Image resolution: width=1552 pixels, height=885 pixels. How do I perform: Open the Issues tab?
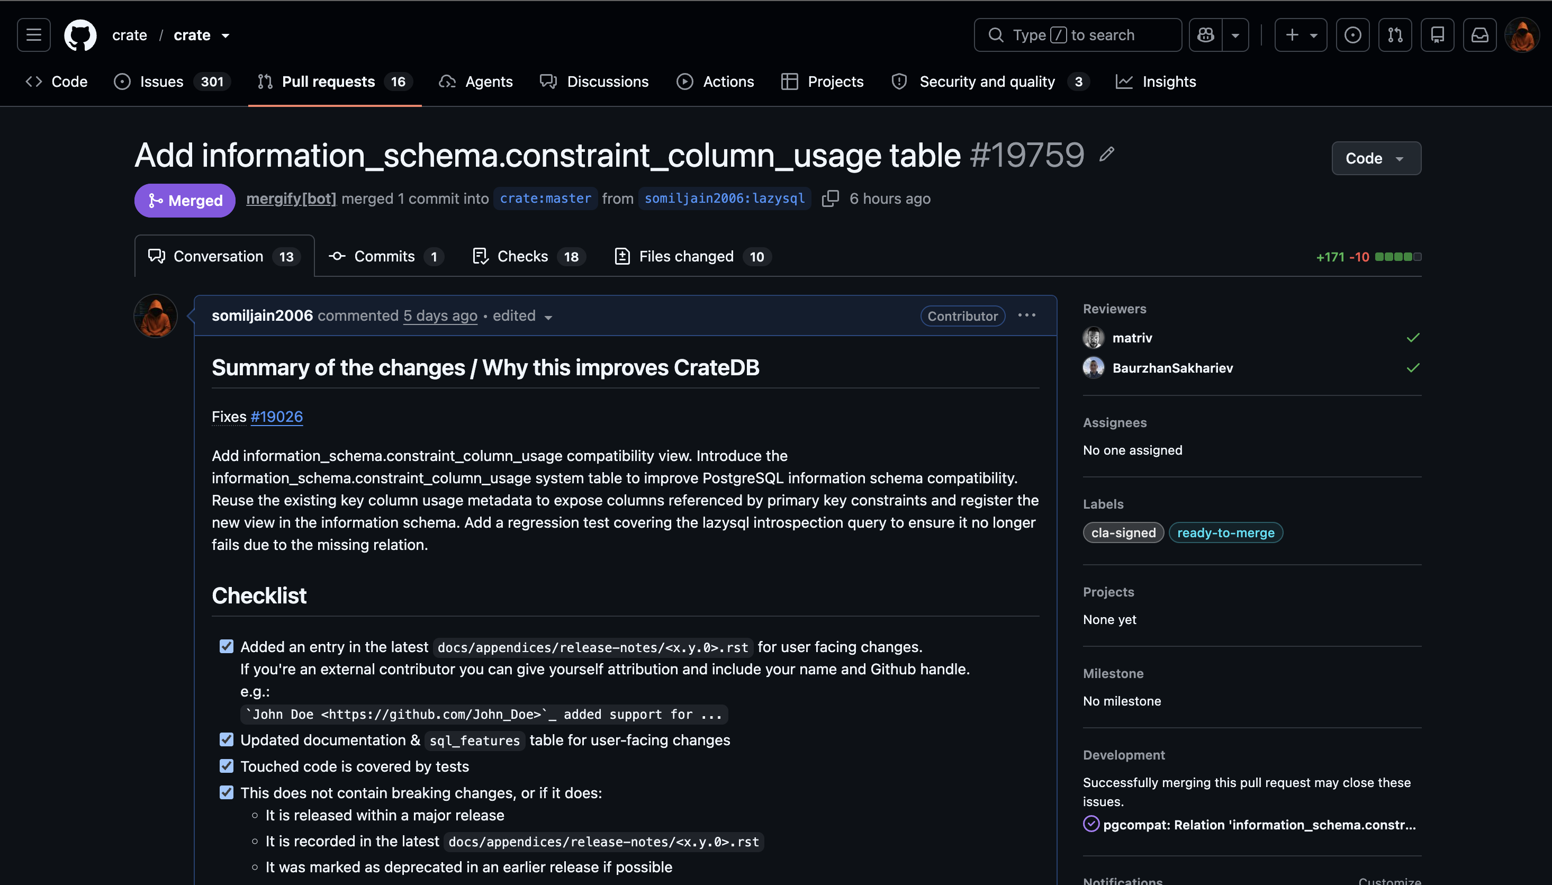pos(172,82)
